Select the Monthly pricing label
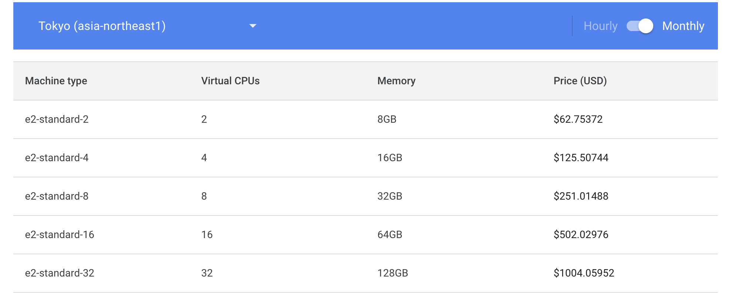The image size is (729, 295). [x=683, y=26]
